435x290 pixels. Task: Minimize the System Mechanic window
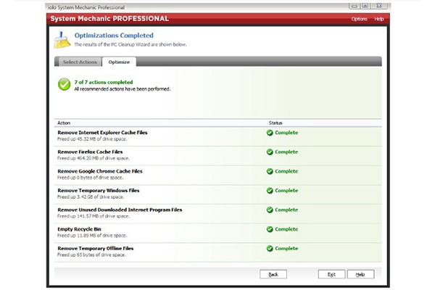coord(355,6)
